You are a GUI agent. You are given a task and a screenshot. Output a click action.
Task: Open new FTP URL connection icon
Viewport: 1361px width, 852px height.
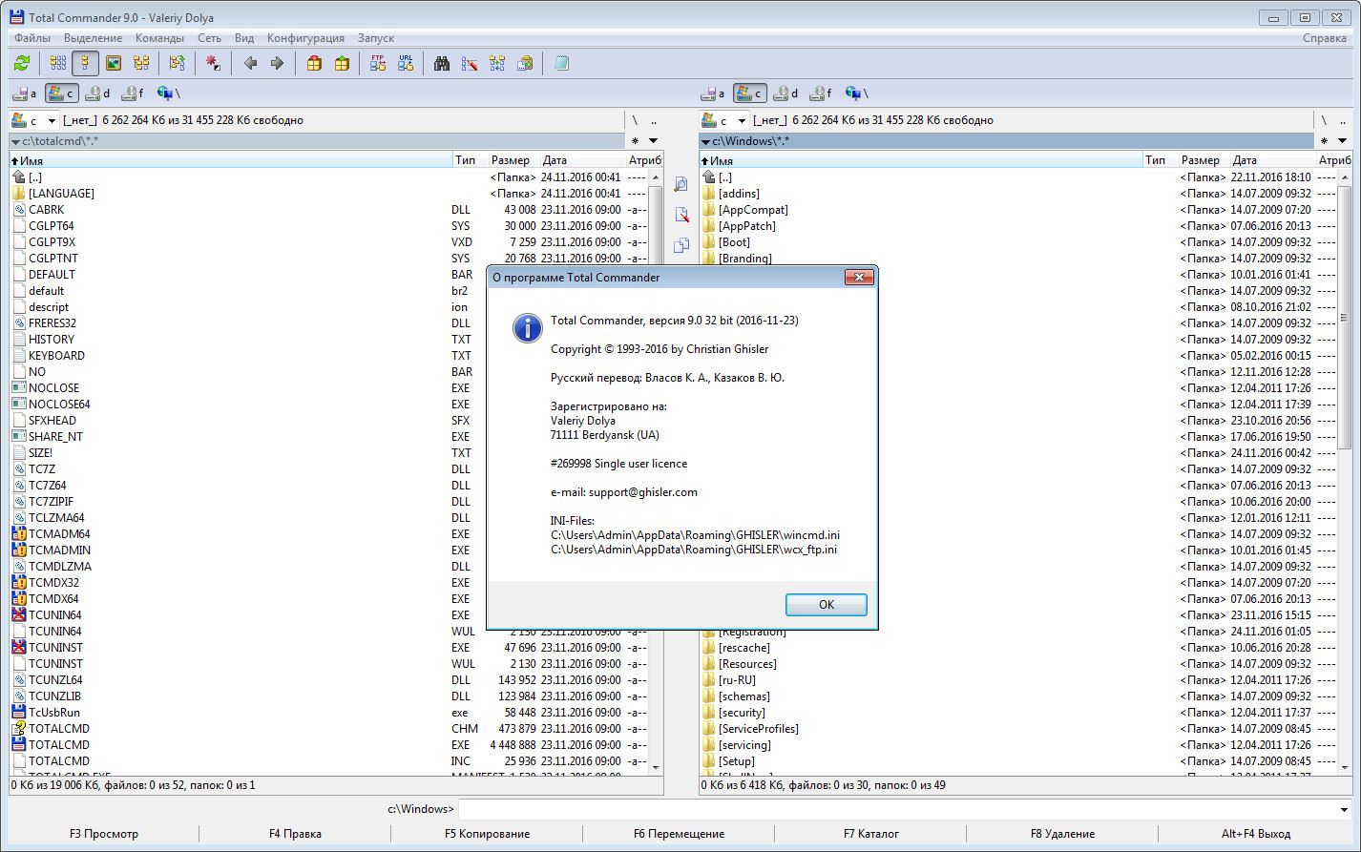pos(406,63)
